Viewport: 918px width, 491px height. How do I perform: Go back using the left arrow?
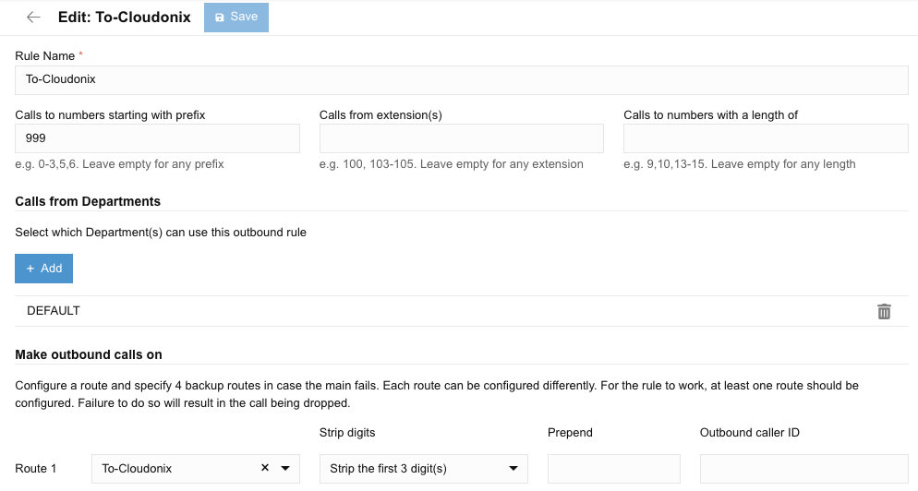tap(33, 18)
